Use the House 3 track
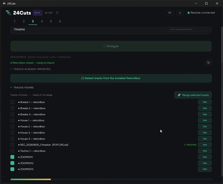The height and width of the screenshot is (184, 223). (x=205, y=133)
